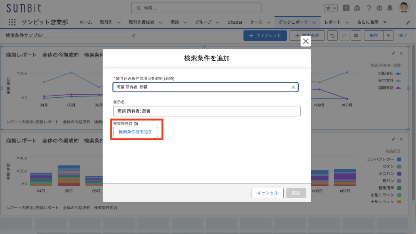The image size is (416, 234).
Task: Expand the 取引先 tab dropdown chevron
Action: pyautogui.click(x=119, y=22)
